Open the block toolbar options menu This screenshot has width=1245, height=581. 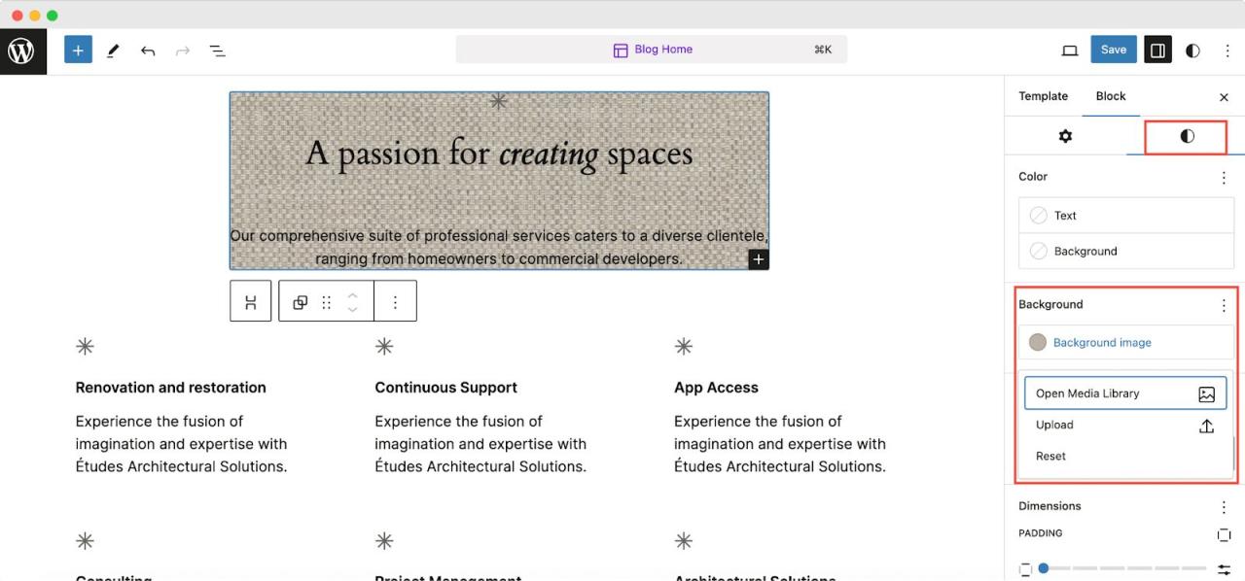pyautogui.click(x=395, y=302)
